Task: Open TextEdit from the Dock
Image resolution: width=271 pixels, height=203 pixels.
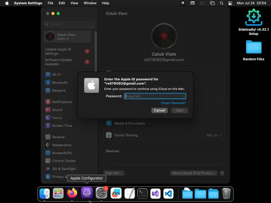Action: click(x=129, y=193)
